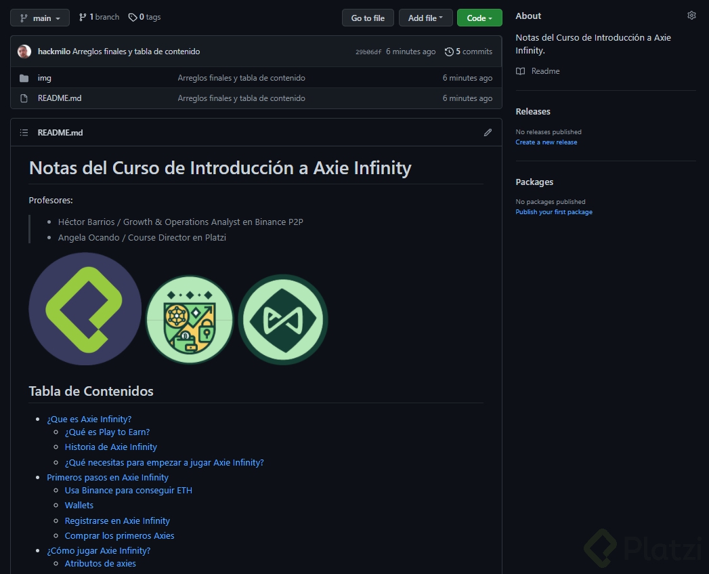Edit README with the pencil icon

coord(488,133)
